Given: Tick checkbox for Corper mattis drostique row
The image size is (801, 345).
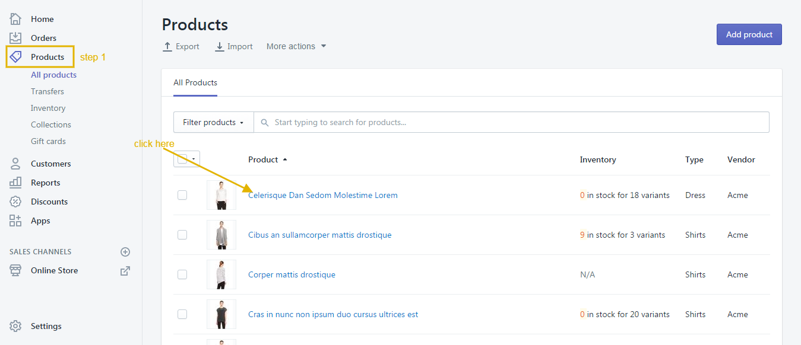Looking at the screenshot, I should [x=182, y=274].
